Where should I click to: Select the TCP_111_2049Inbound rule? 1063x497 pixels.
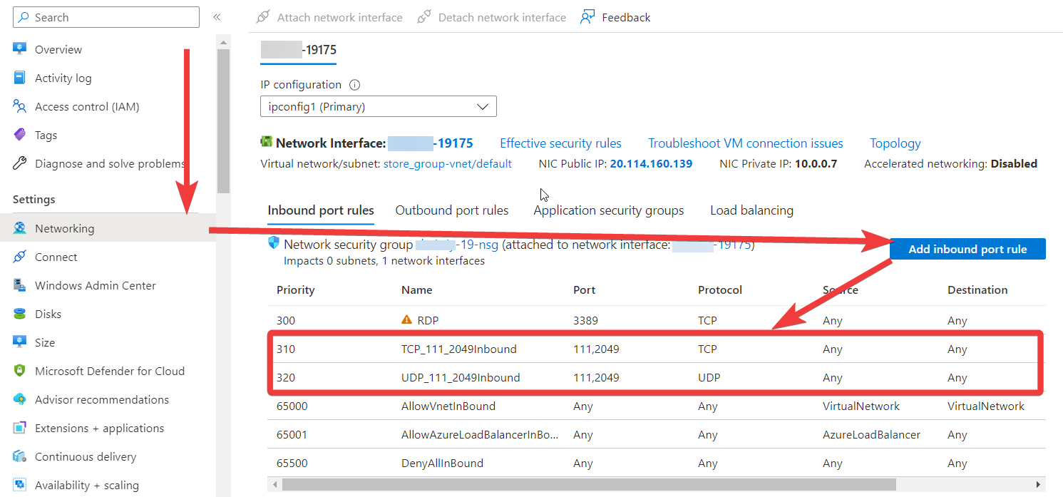pyautogui.click(x=459, y=349)
